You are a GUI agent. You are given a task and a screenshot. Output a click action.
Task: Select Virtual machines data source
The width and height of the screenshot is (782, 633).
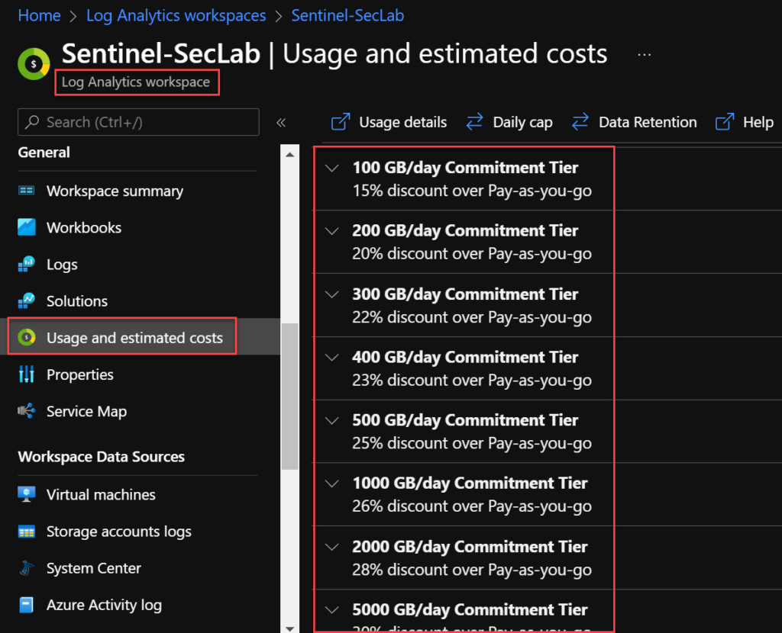pyautogui.click(x=101, y=494)
